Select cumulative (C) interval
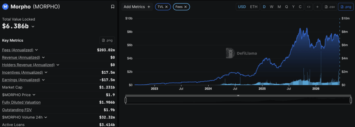This screenshot has width=355, height=127. coord(300,7)
